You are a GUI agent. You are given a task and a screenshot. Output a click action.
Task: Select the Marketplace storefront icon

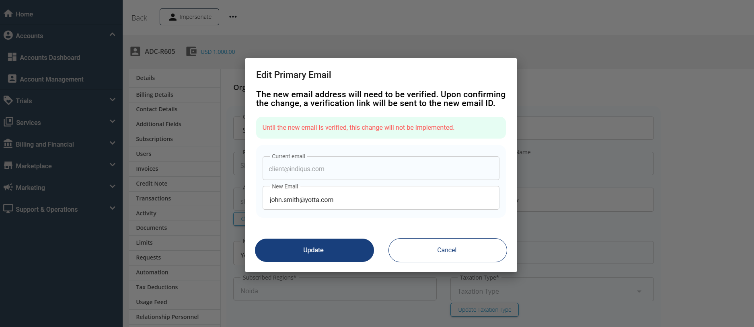pos(8,165)
